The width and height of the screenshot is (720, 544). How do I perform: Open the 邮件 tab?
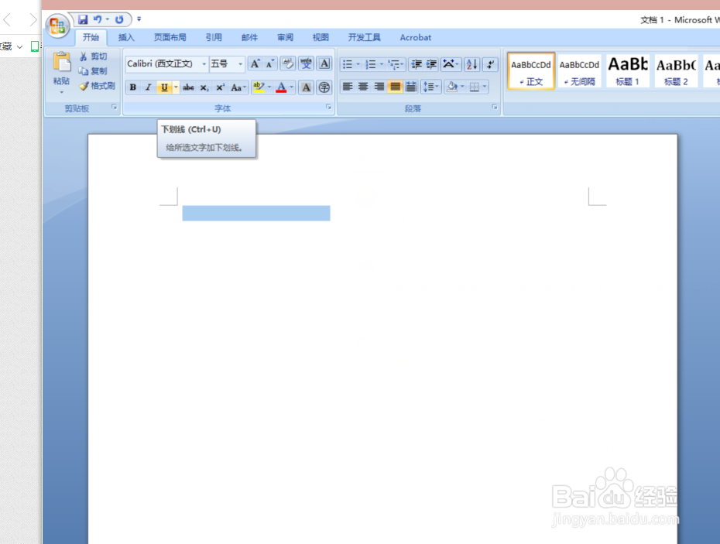[249, 37]
